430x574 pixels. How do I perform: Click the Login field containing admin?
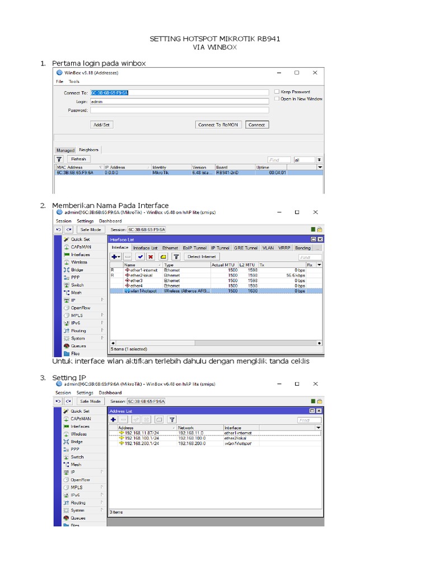click(180, 101)
